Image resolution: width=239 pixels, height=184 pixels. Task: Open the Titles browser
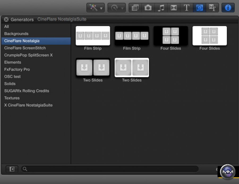pyautogui.click(x=186, y=8)
